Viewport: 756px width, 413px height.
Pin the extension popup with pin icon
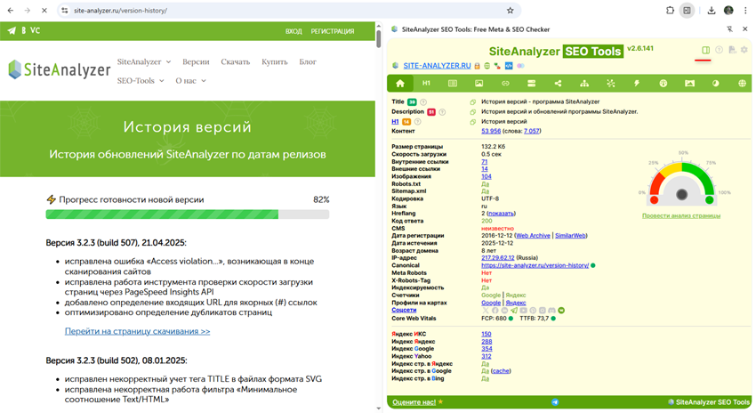(x=729, y=29)
